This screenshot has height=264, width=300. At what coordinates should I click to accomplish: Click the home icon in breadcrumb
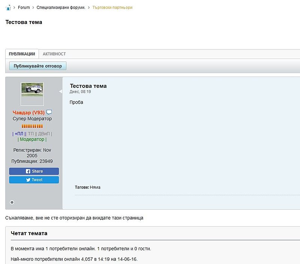(x=8, y=8)
